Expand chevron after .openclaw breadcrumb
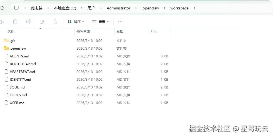Screen dimensions: 273x137 click(165, 8)
